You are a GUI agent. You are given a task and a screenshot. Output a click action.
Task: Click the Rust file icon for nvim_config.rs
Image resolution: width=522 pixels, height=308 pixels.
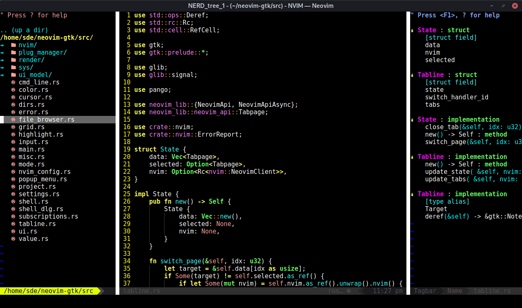click(x=13, y=172)
